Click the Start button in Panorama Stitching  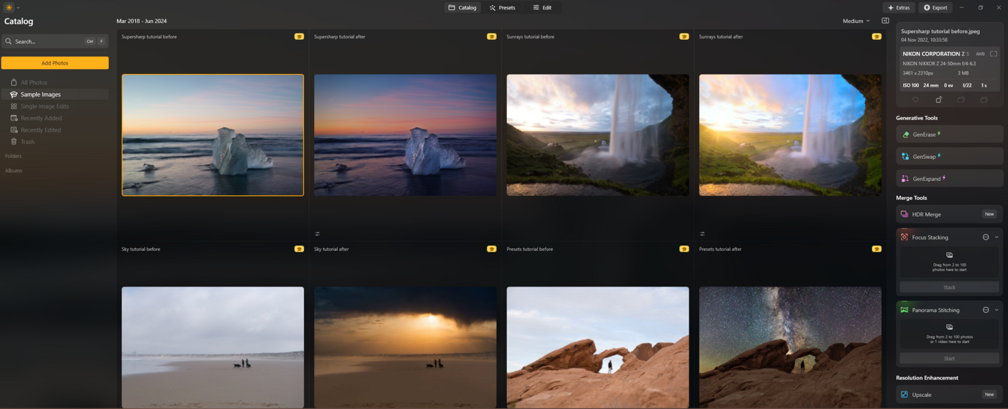pyautogui.click(x=949, y=359)
